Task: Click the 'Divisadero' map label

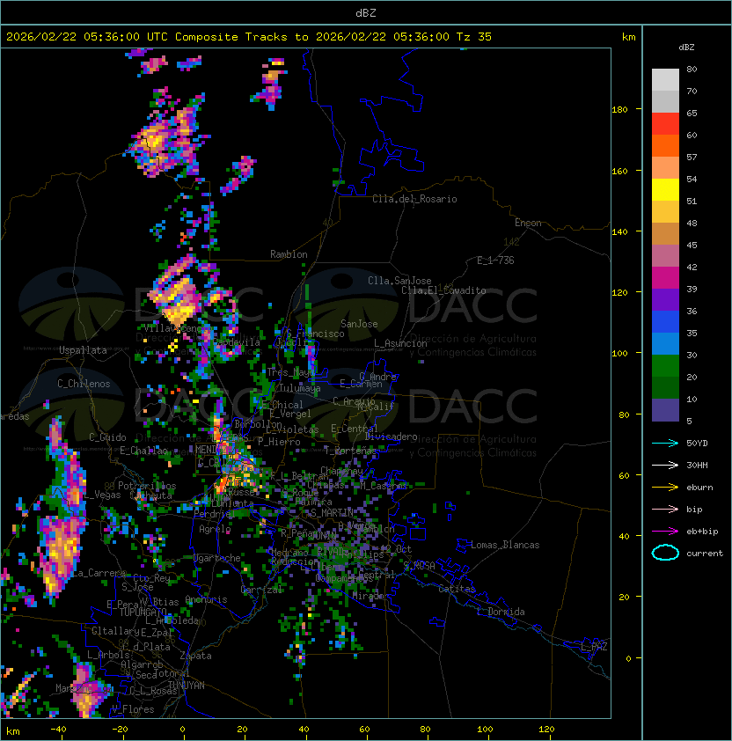Action: 392,437
